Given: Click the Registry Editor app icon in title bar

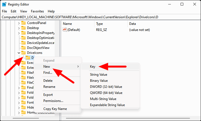Looking at the screenshot, I should [4, 4].
